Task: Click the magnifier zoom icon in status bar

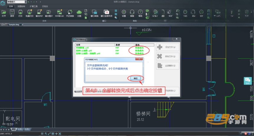Action: point(46,134)
